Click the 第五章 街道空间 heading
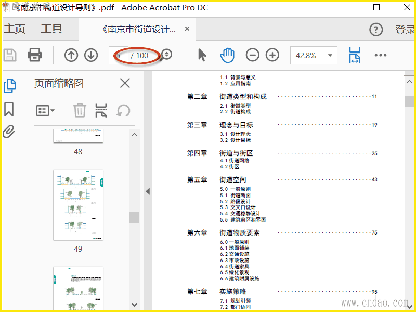Image resolution: width=416 pixels, height=312 pixels. click(x=216, y=179)
